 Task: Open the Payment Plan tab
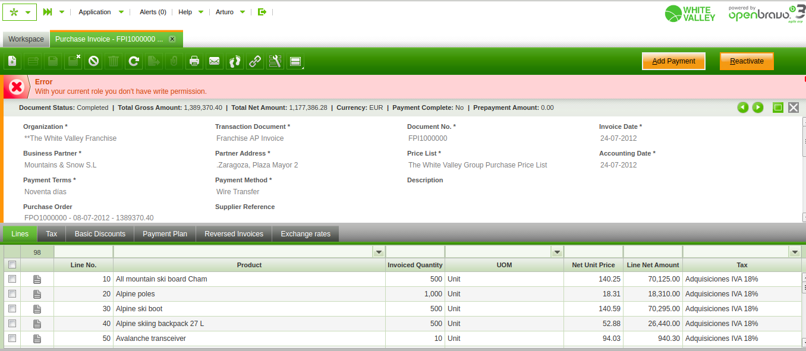(165, 234)
